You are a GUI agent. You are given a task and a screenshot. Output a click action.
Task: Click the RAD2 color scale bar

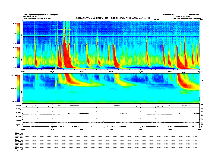[18, 34]
